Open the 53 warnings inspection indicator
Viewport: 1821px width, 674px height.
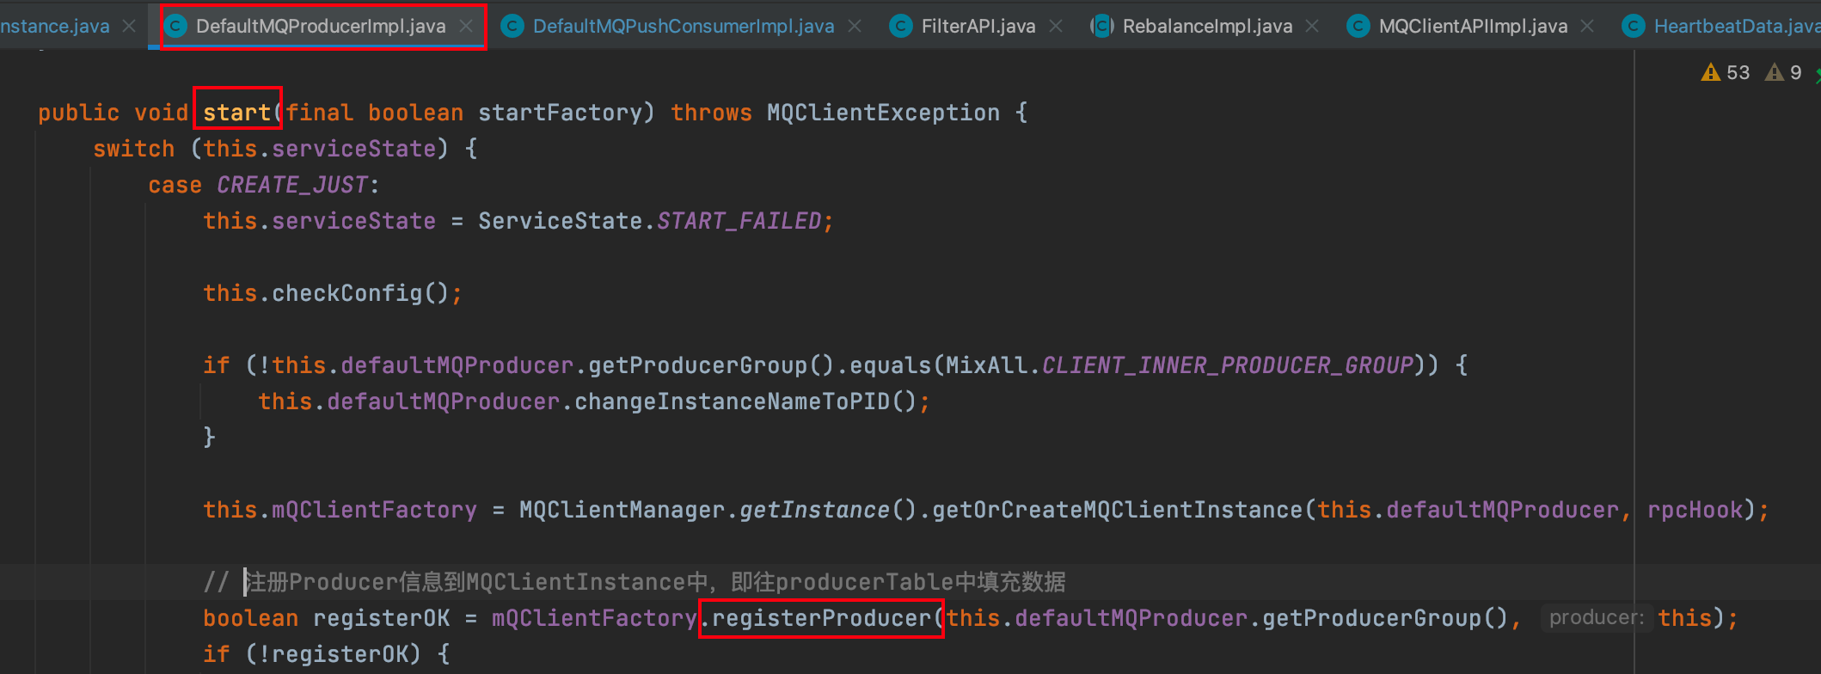[1726, 73]
